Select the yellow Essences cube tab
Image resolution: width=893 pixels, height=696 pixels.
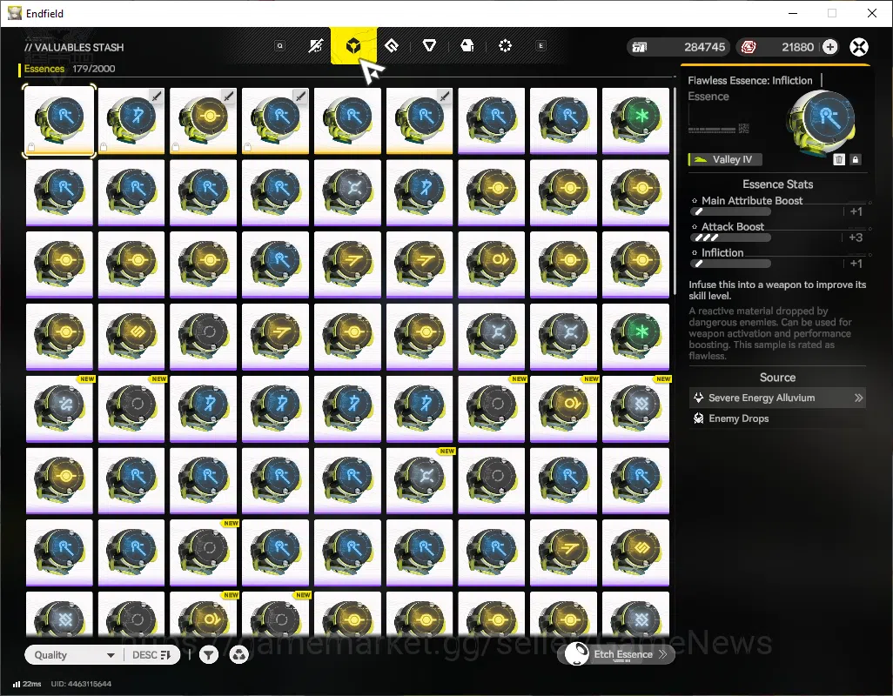[x=353, y=45]
